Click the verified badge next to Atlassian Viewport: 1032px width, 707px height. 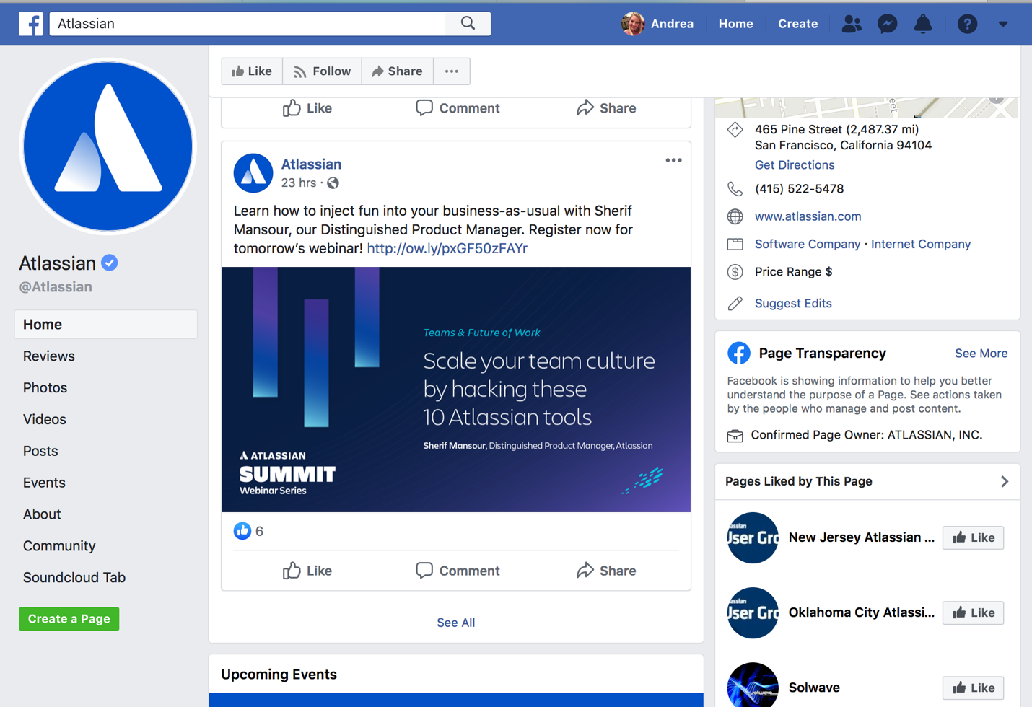[x=110, y=263]
